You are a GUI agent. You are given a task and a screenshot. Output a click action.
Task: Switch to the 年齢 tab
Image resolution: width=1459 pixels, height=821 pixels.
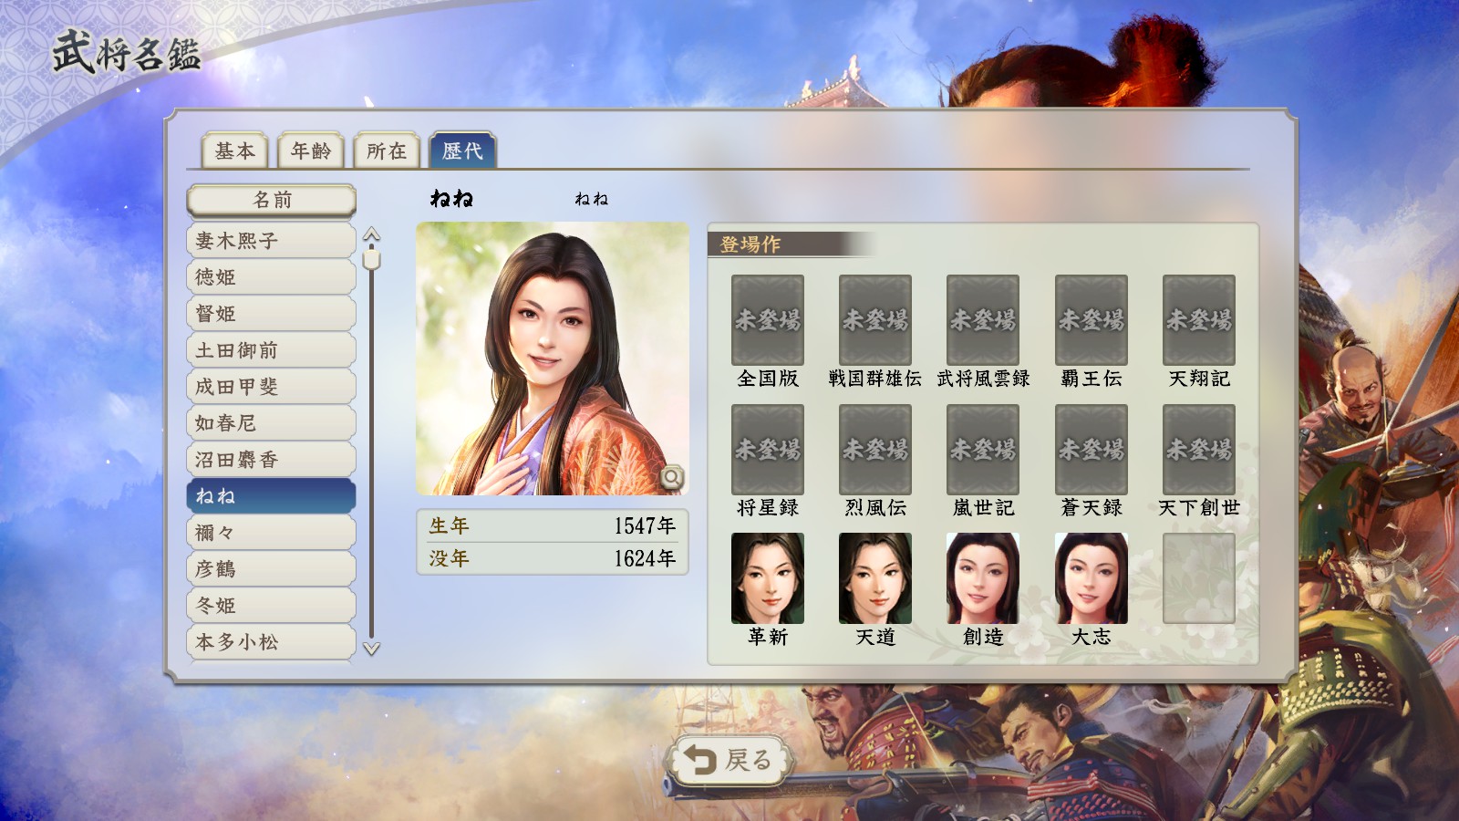coord(310,151)
